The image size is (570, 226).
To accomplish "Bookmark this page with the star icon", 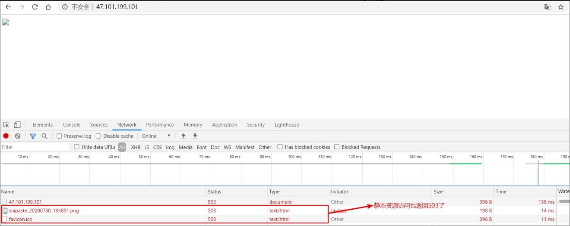I will click(x=561, y=7).
